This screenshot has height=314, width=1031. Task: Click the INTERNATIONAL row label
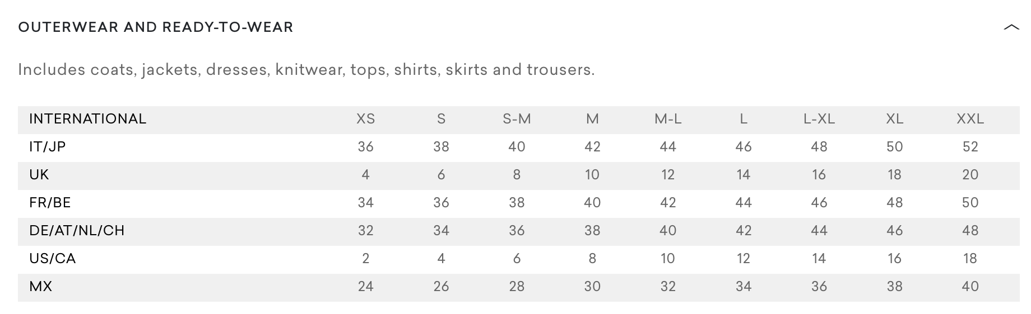click(x=87, y=119)
